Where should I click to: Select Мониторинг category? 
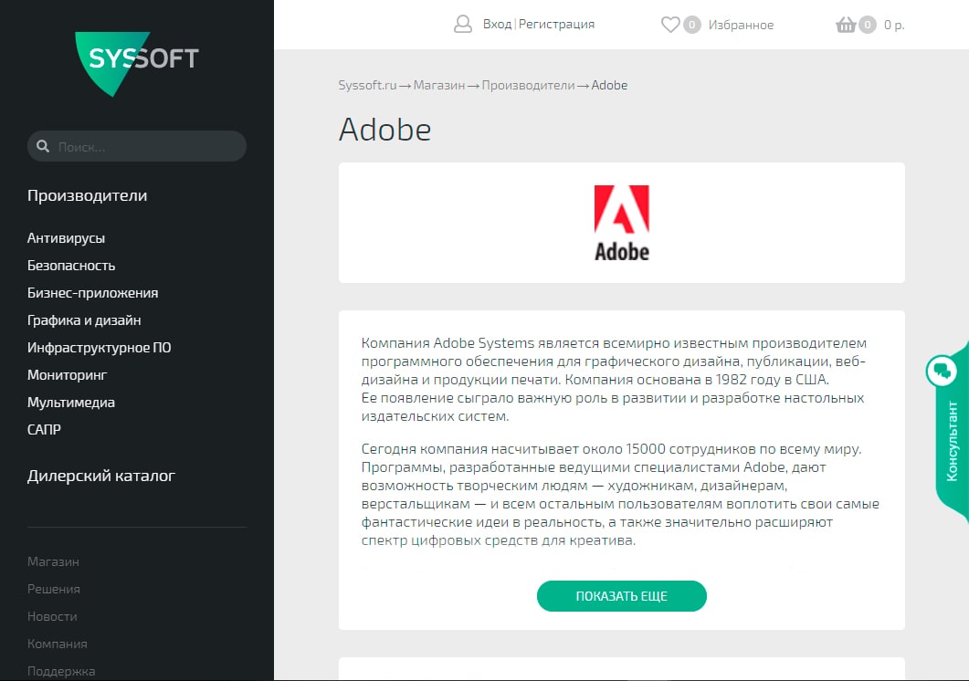[x=68, y=374]
